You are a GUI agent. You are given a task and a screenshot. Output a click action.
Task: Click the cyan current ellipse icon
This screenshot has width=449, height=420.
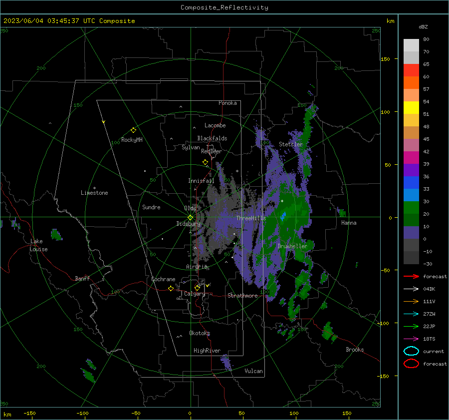tap(411, 351)
